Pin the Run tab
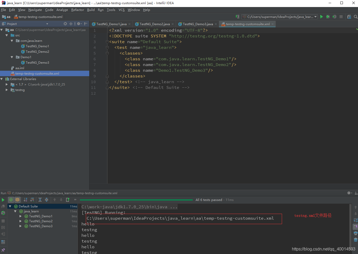 [3, 250]
